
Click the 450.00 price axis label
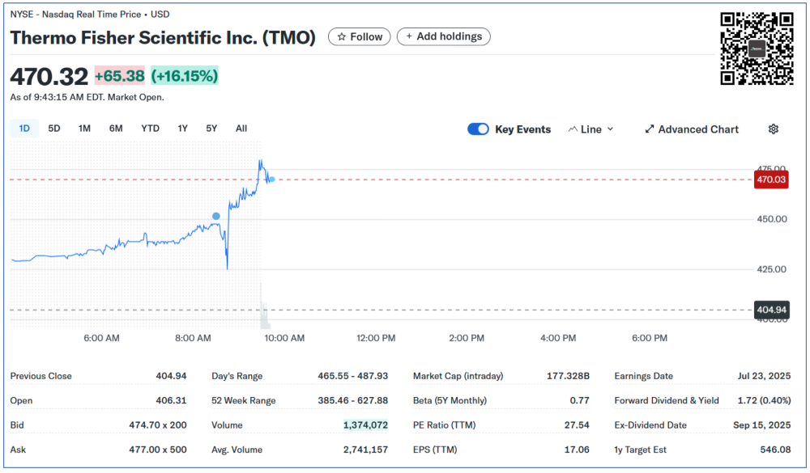pyautogui.click(x=772, y=219)
